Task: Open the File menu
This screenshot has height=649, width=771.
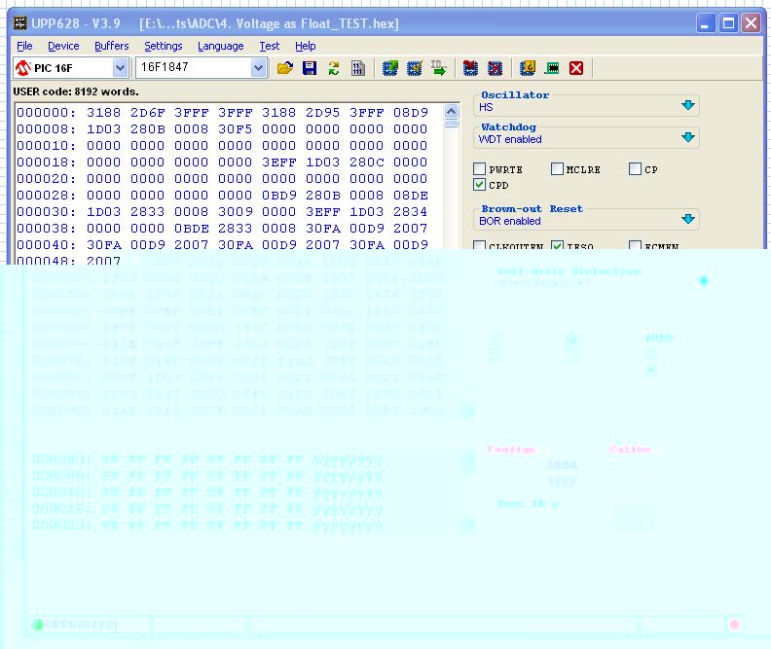Action: point(24,46)
